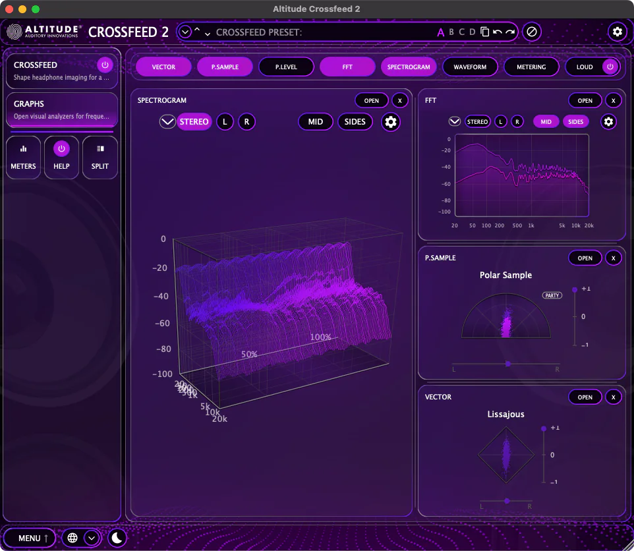Open the Crossfeed section card
Viewport: 634px width, 551px height.
[61, 71]
